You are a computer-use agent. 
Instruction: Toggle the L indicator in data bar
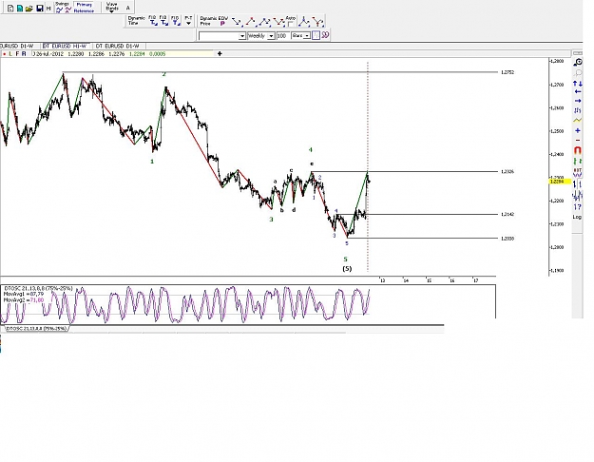[10, 54]
